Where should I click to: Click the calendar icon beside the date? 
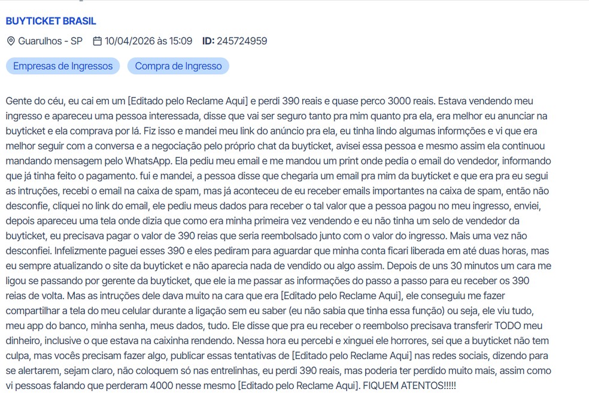(x=98, y=41)
